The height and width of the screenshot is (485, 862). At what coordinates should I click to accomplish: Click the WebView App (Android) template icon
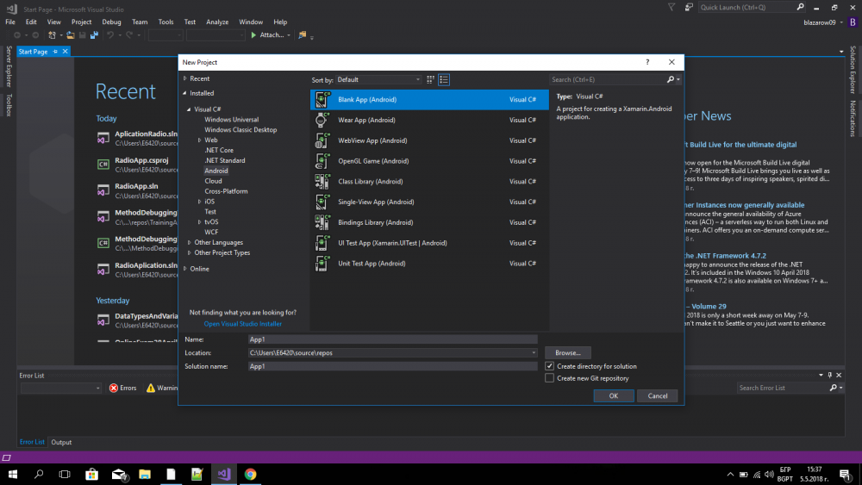322,140
